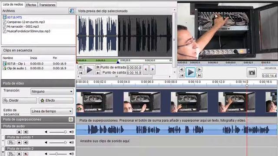Open effects star for Pista de sonido 2
Image resolution: width=278 pixels, height=156 pixels.
pos(19,154)
